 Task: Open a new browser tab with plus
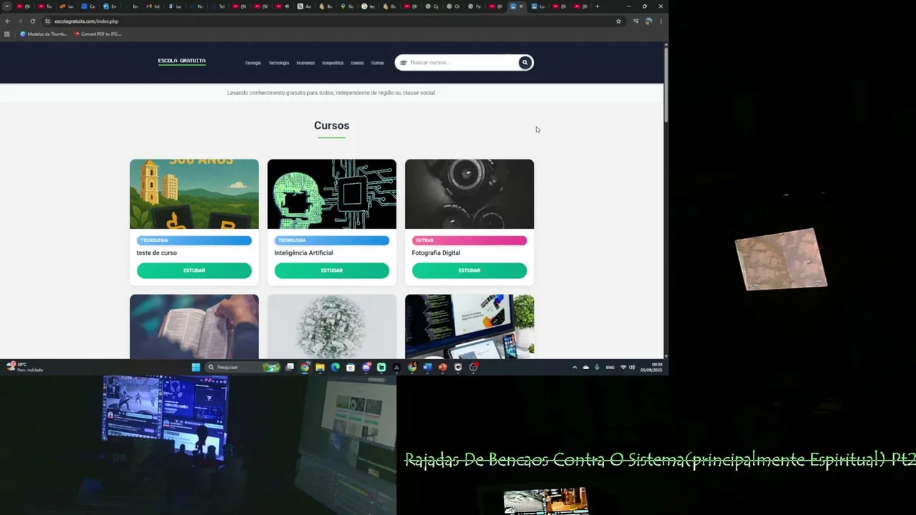click(597, 6)
